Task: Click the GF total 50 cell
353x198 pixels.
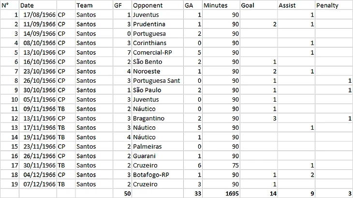Action: click(122, 193)
